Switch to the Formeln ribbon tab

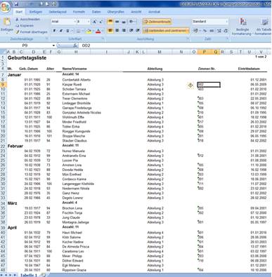click(x=79, y=12)
